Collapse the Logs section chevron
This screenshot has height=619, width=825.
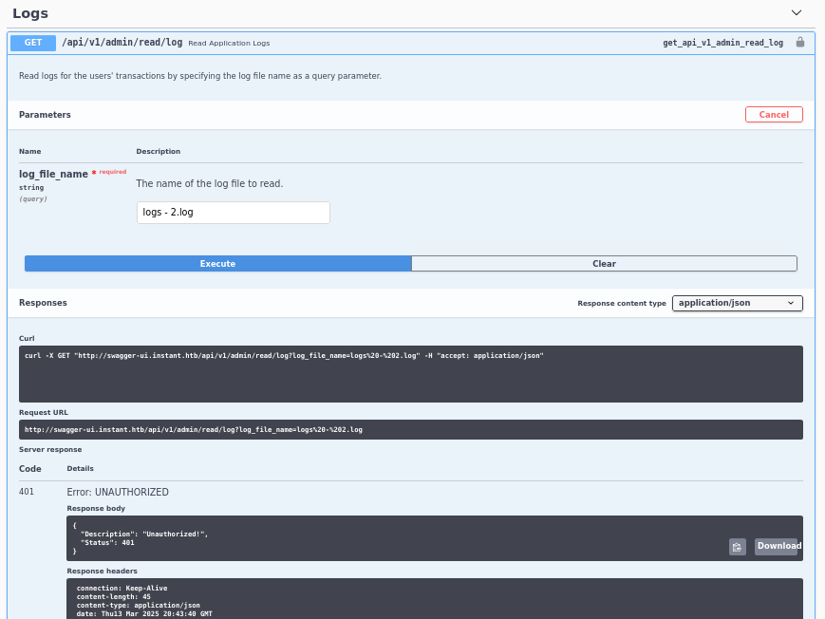[797, 12]
